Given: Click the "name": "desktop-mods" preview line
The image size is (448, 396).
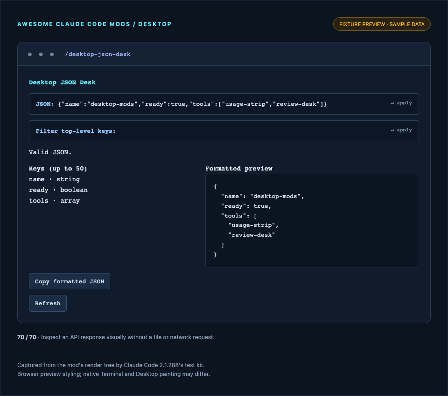Looking at the screenshot, I should coord(263,196).
